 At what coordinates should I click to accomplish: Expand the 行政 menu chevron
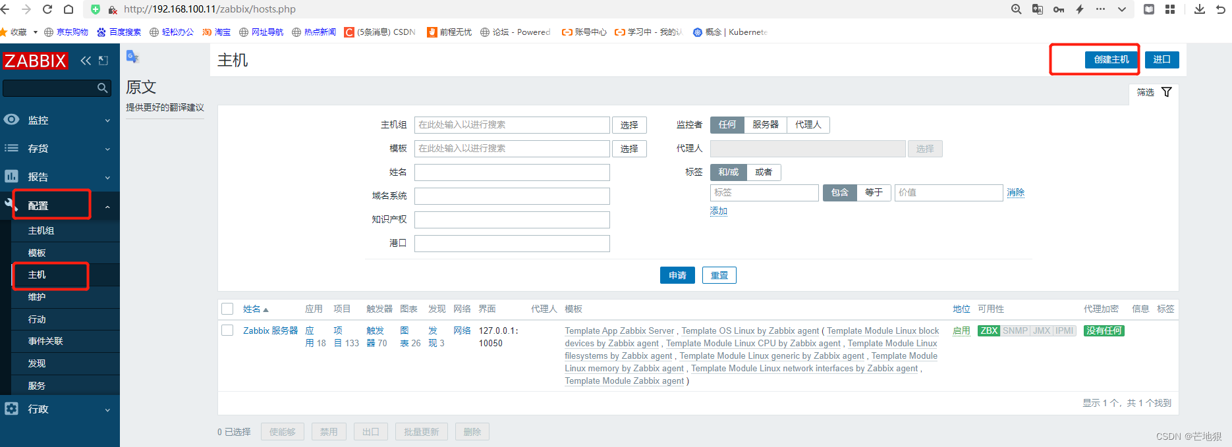pos(107,409)
